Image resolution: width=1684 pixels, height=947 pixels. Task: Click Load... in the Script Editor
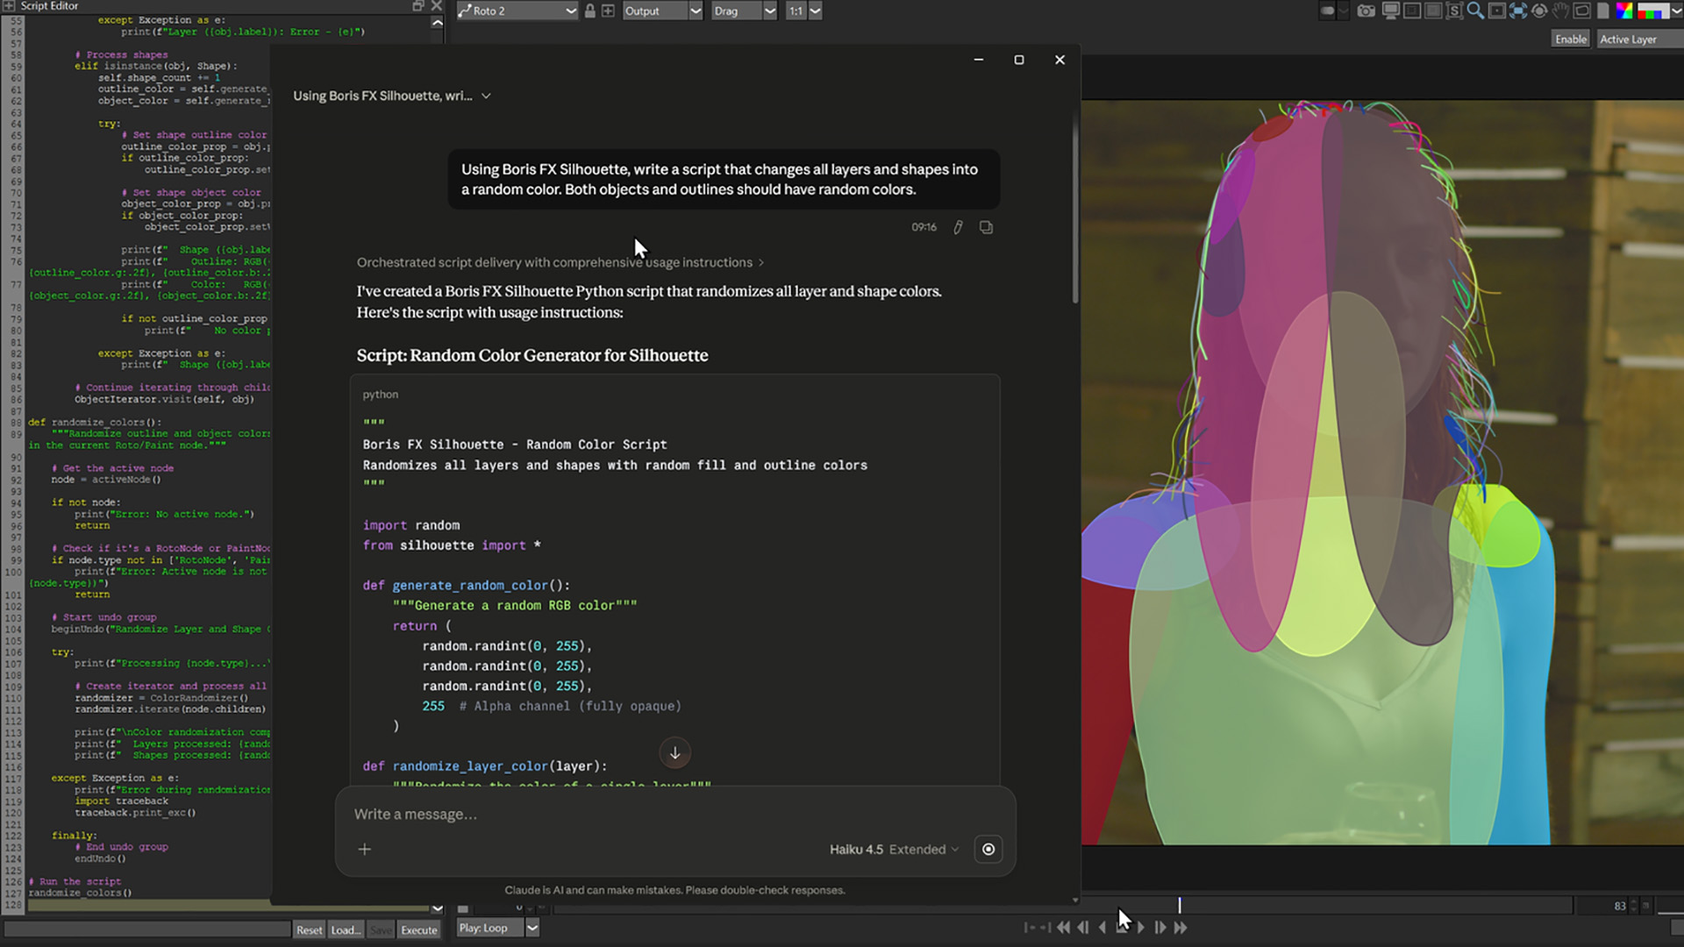coord(345,930)
